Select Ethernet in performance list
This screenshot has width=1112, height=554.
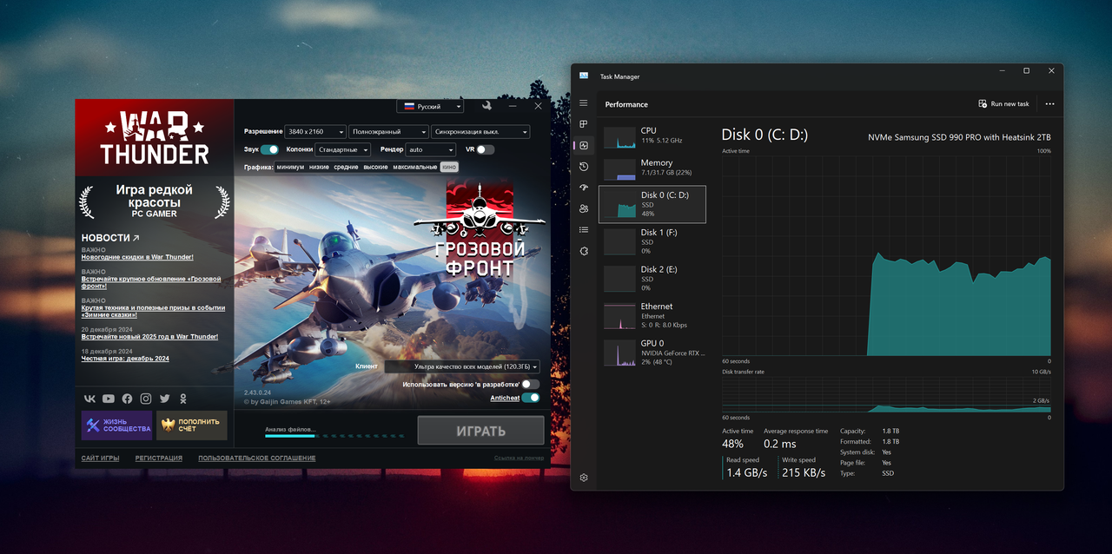652,316
